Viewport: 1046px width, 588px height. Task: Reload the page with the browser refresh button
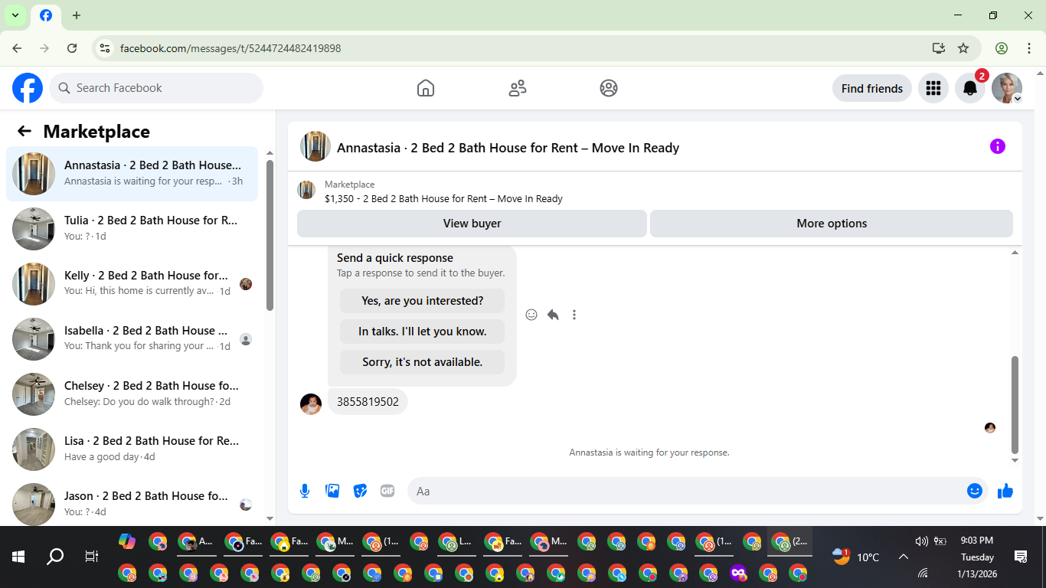tap(72, 48)
